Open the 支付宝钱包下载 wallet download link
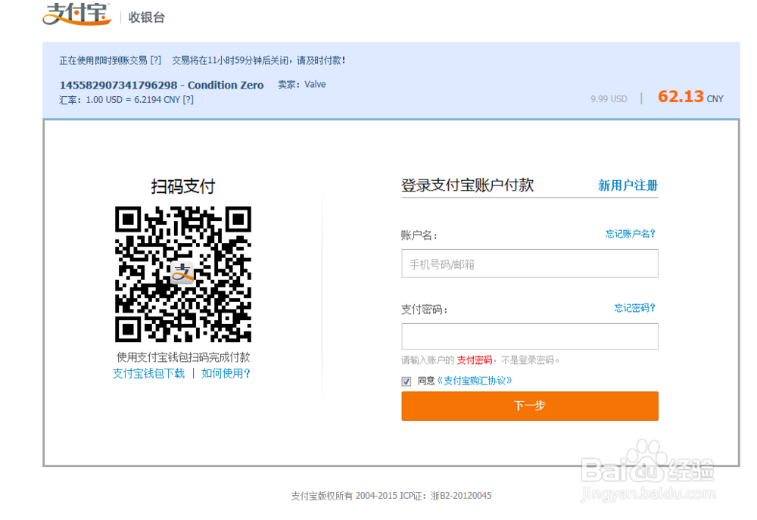 pyautogui.click(x=148, y=372)
